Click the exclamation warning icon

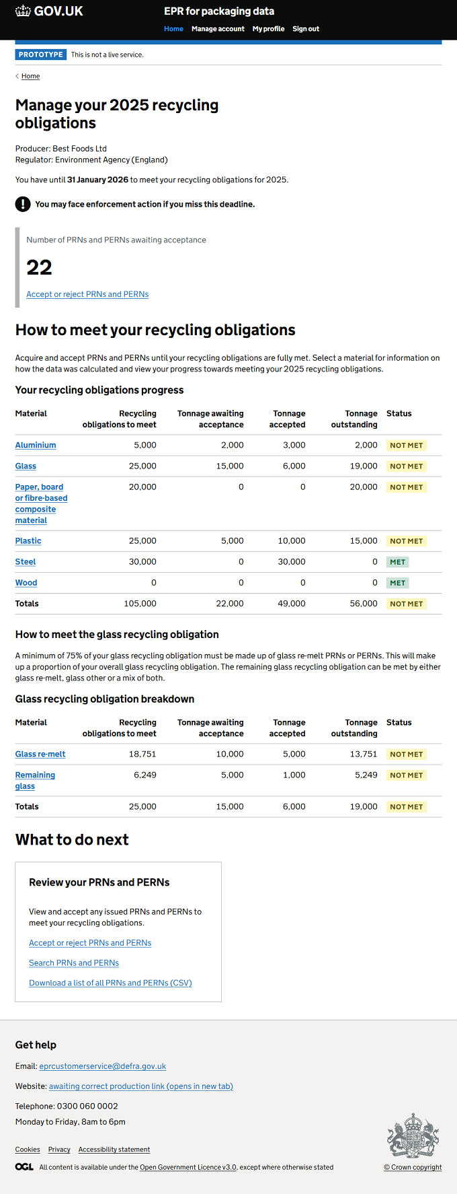point(23,204)
